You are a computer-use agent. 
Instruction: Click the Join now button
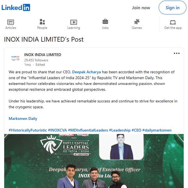[x=141, y=8]
